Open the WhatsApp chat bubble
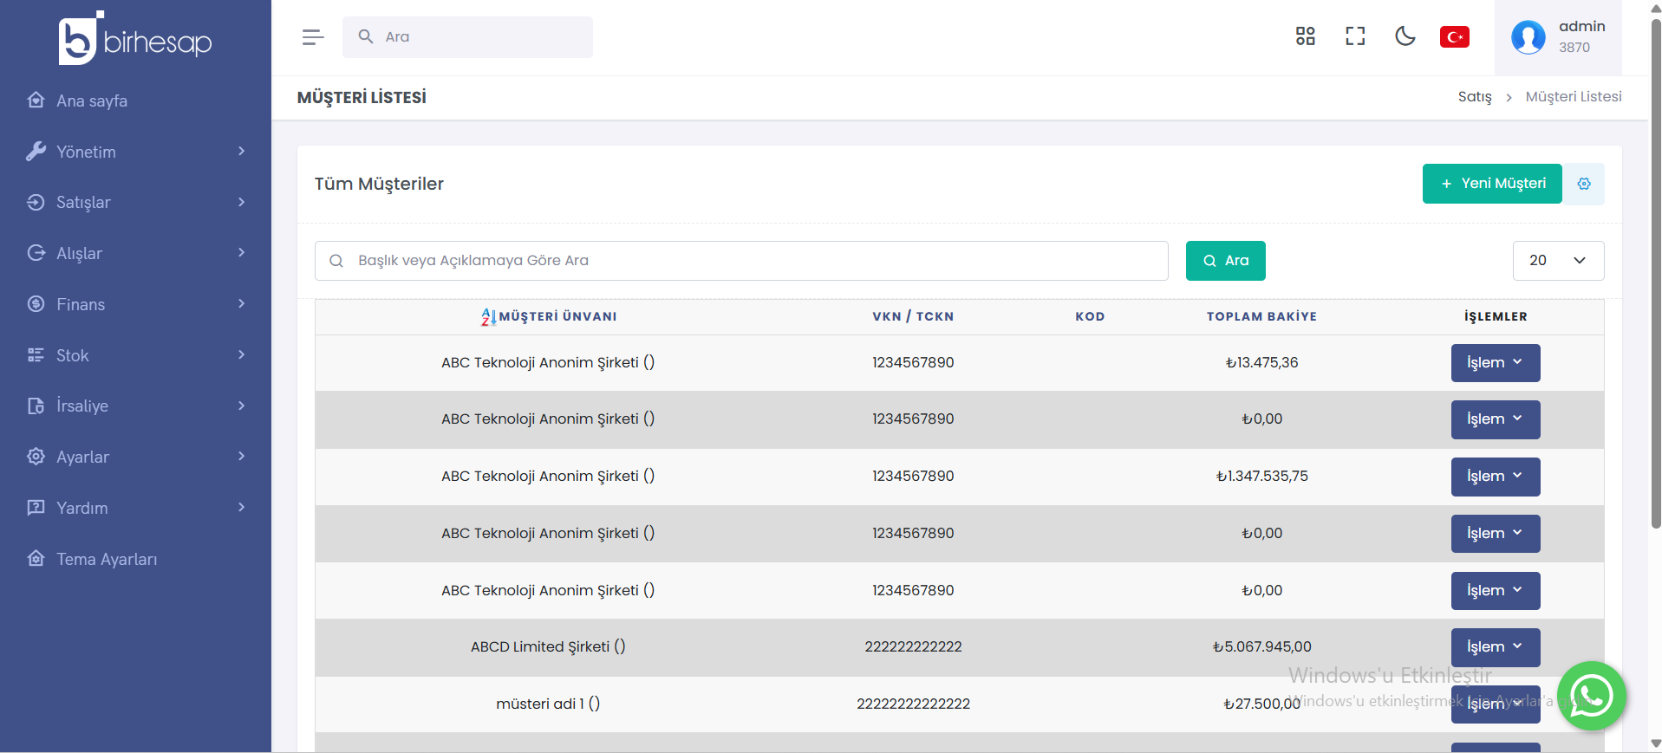Screen dimensions: 1662x753 click(x=1592, y=696)
